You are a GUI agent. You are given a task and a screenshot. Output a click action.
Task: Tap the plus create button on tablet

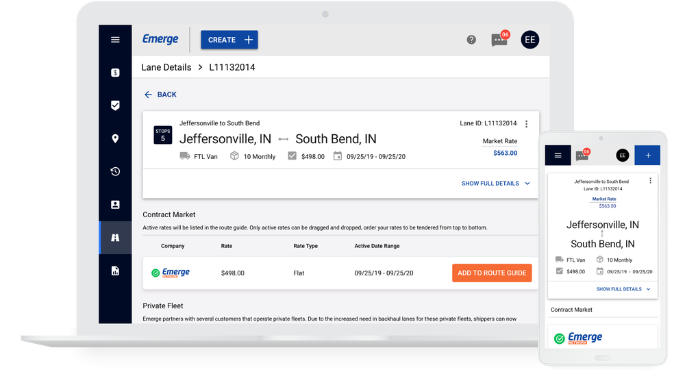[648, 155]
